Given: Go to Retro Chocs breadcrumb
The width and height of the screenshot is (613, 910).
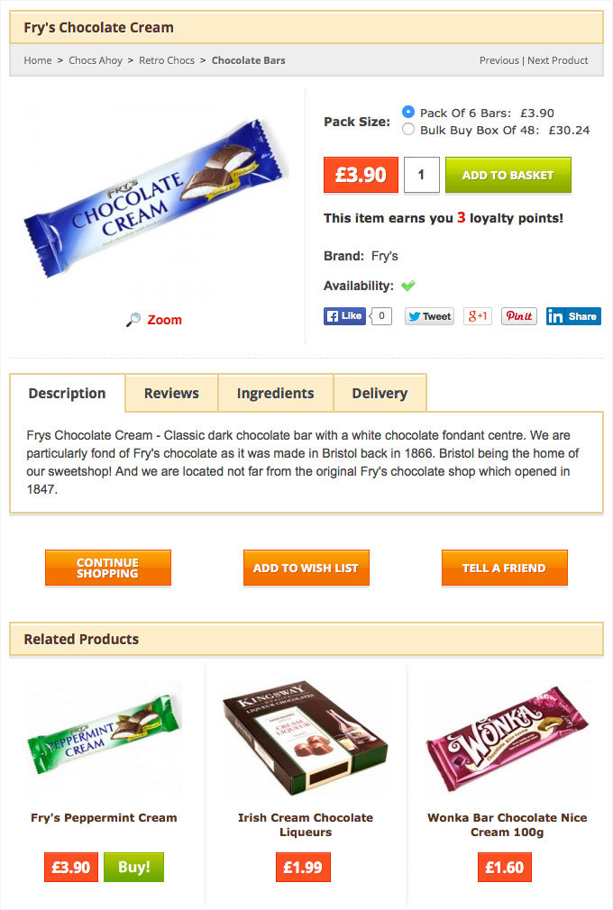Looking at the screenshot, I should point(167,60).
